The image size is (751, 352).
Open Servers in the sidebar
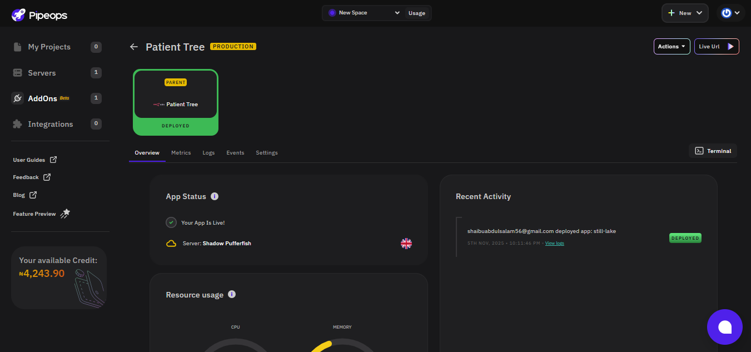pos(57,73)
